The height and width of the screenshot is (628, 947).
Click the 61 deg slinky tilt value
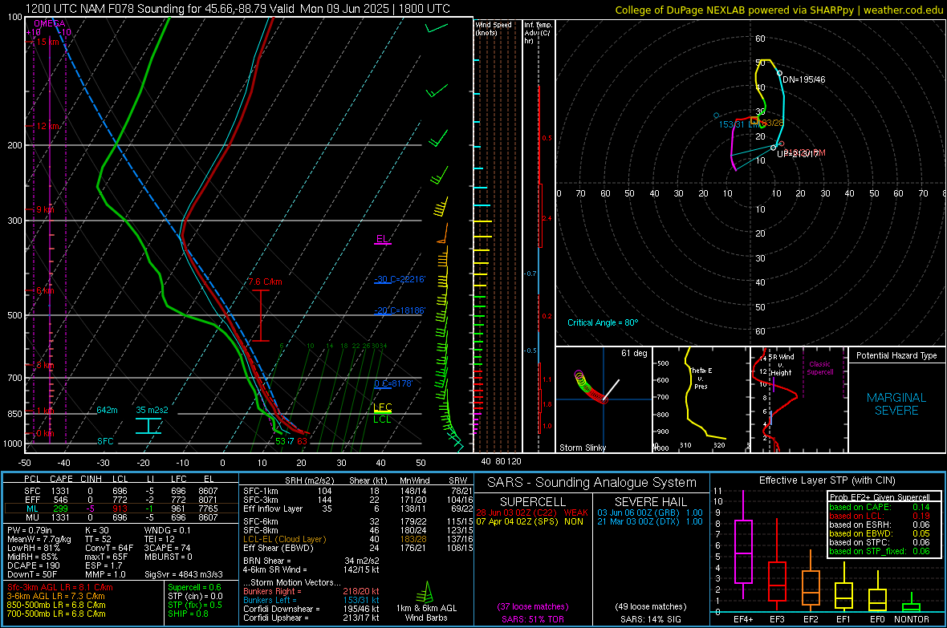634,353
